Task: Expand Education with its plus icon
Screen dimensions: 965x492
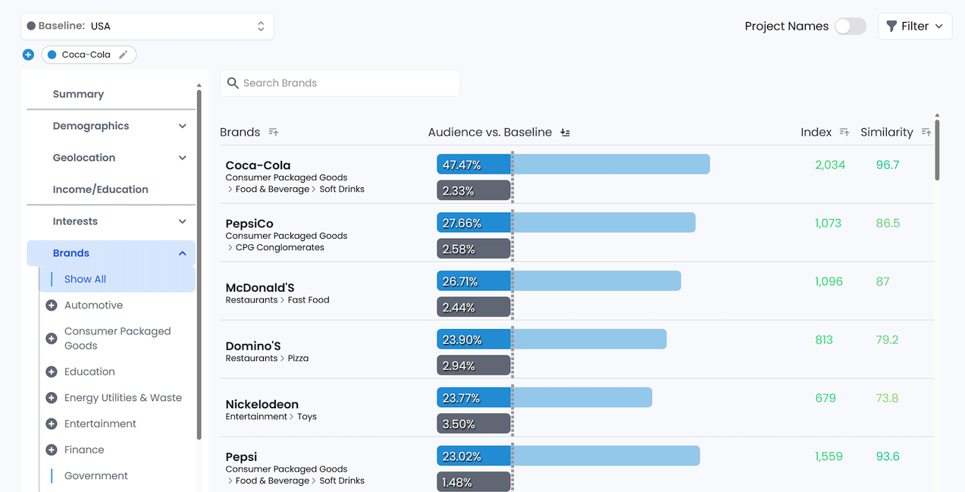Action: (52, 372)
